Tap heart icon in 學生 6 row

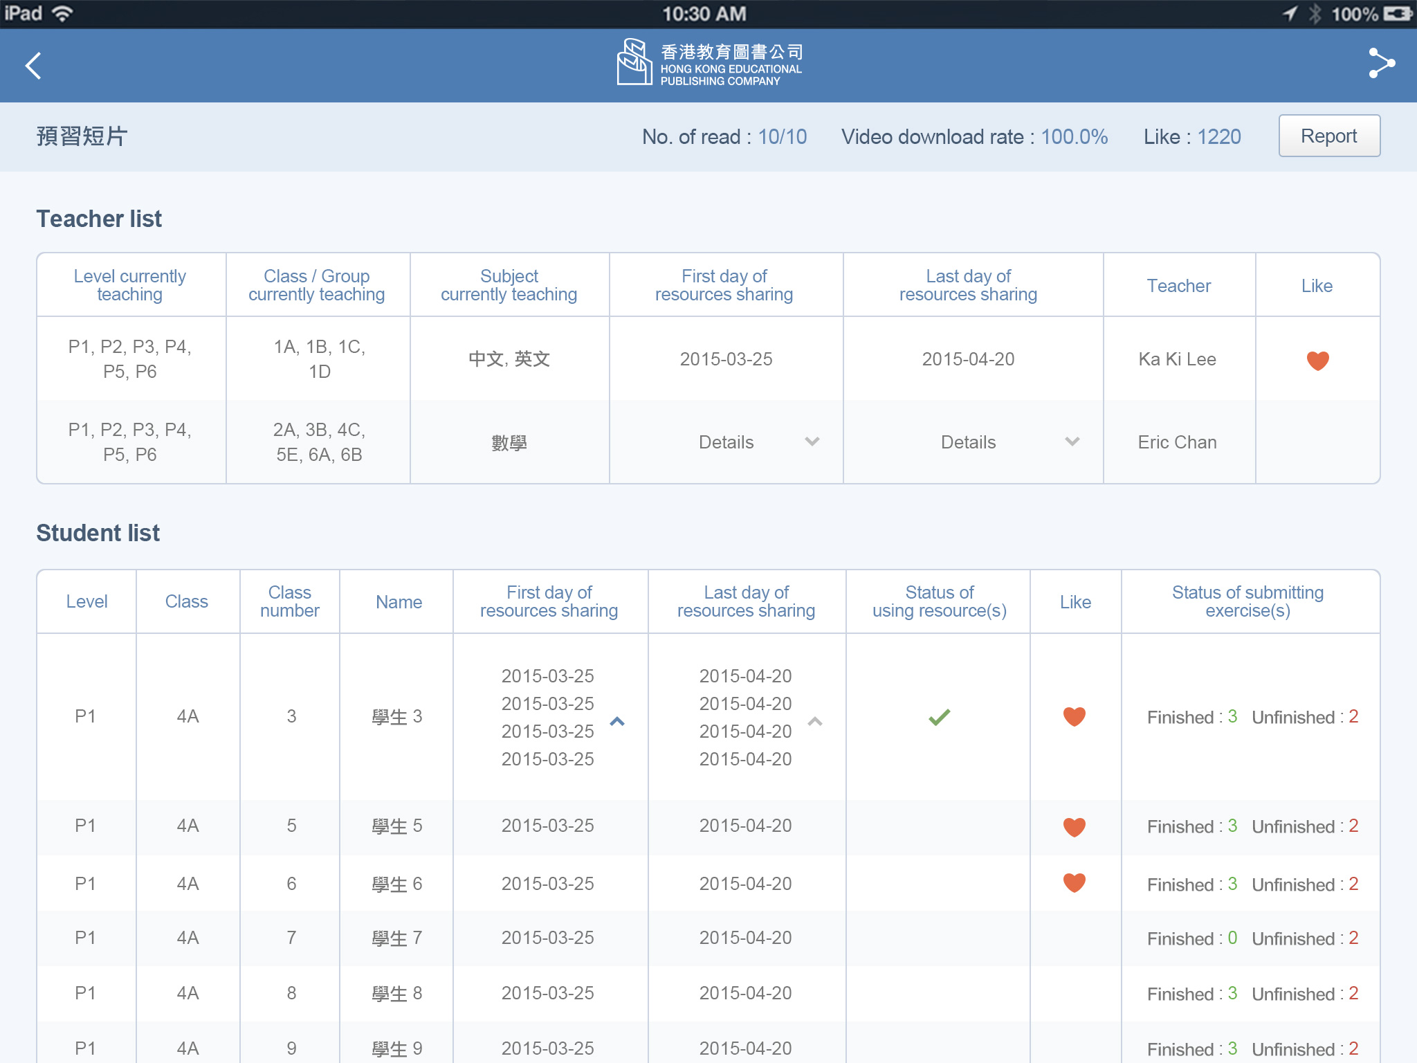1074,882
